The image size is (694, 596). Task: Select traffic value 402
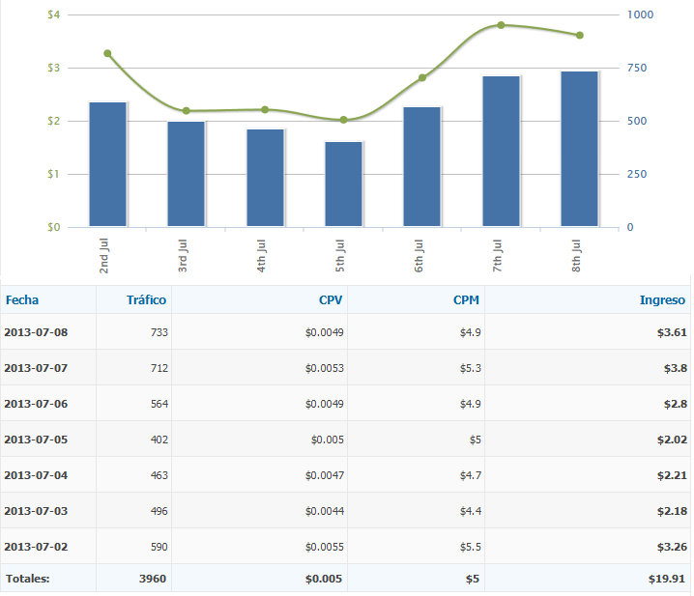(159, 440)
